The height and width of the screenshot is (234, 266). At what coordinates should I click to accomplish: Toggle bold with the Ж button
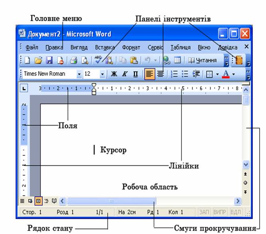click(x=114, y=74)
